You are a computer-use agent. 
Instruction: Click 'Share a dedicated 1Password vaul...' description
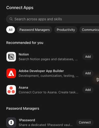tap(46, 125)
